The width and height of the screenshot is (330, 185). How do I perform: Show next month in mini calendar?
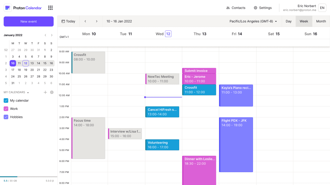point(52,35)
